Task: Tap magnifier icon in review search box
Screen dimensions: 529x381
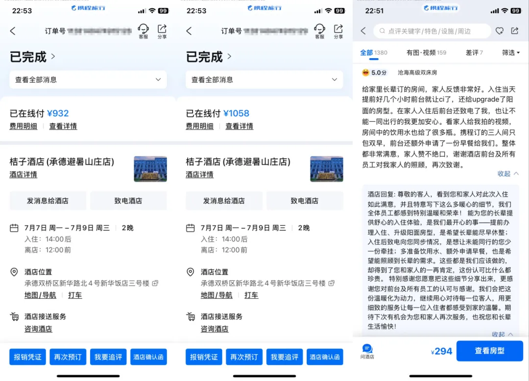Action: click(x=382, y=31)
